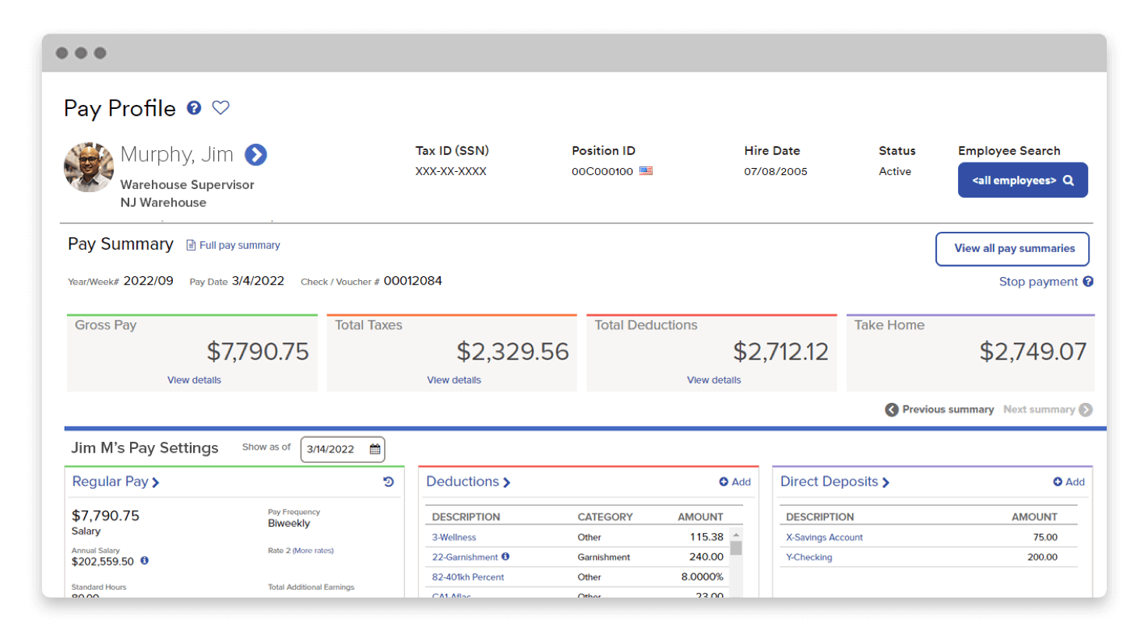Click the US flag beside Position ID

[x=646, y=171]
